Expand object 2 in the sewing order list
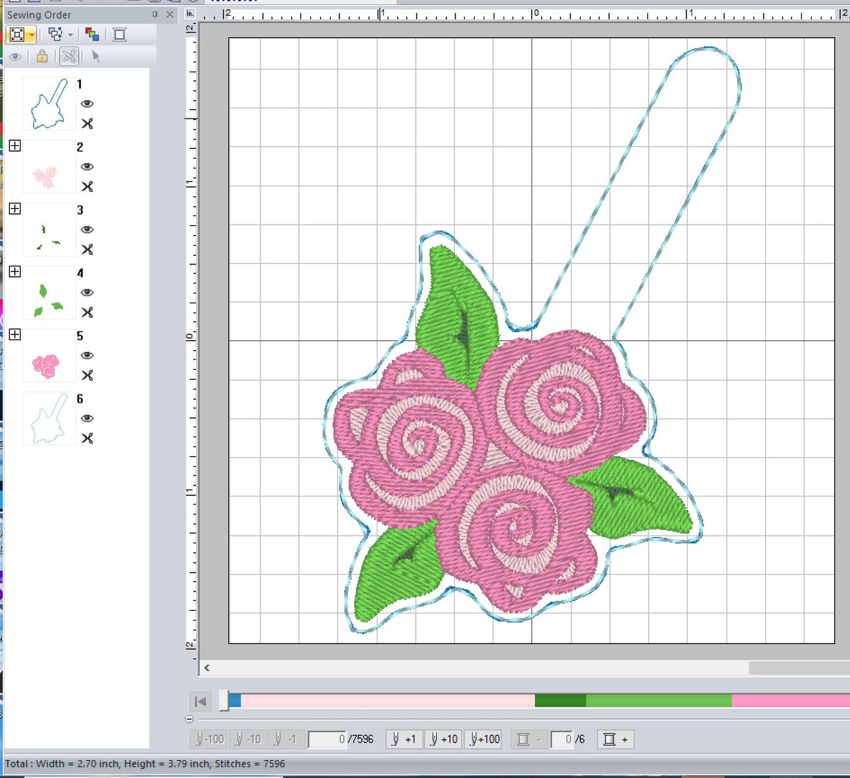Image resolution: width=850 pixels, height=778 pixels. (14, 146)
